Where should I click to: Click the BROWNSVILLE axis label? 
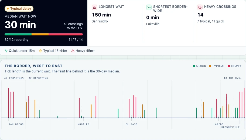pyautogui.click(x=230, y=127)
